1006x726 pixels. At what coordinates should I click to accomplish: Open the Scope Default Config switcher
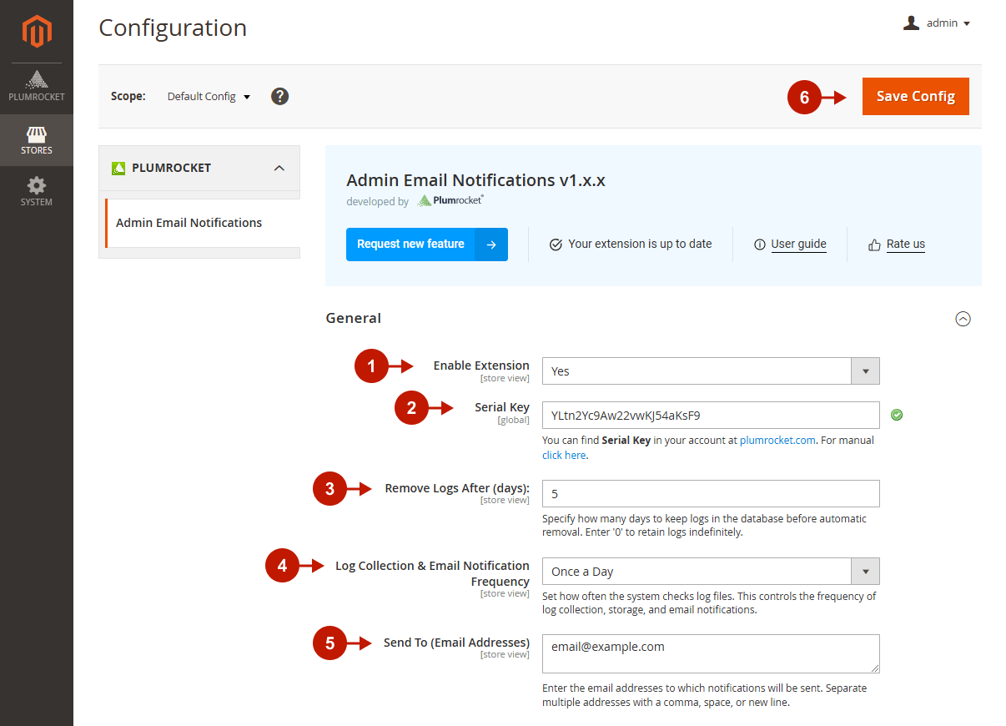click(209, 97)
